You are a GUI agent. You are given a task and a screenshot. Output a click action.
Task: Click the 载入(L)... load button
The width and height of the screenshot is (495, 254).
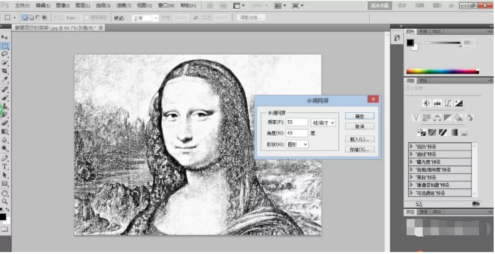point(360,139)
